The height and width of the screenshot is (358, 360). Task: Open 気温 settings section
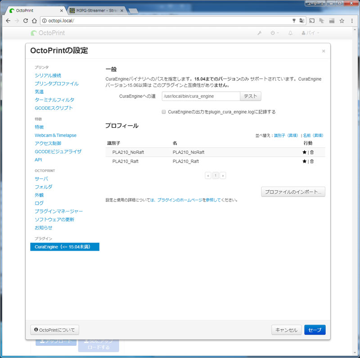pyautogui.click(x=39, y=92)
